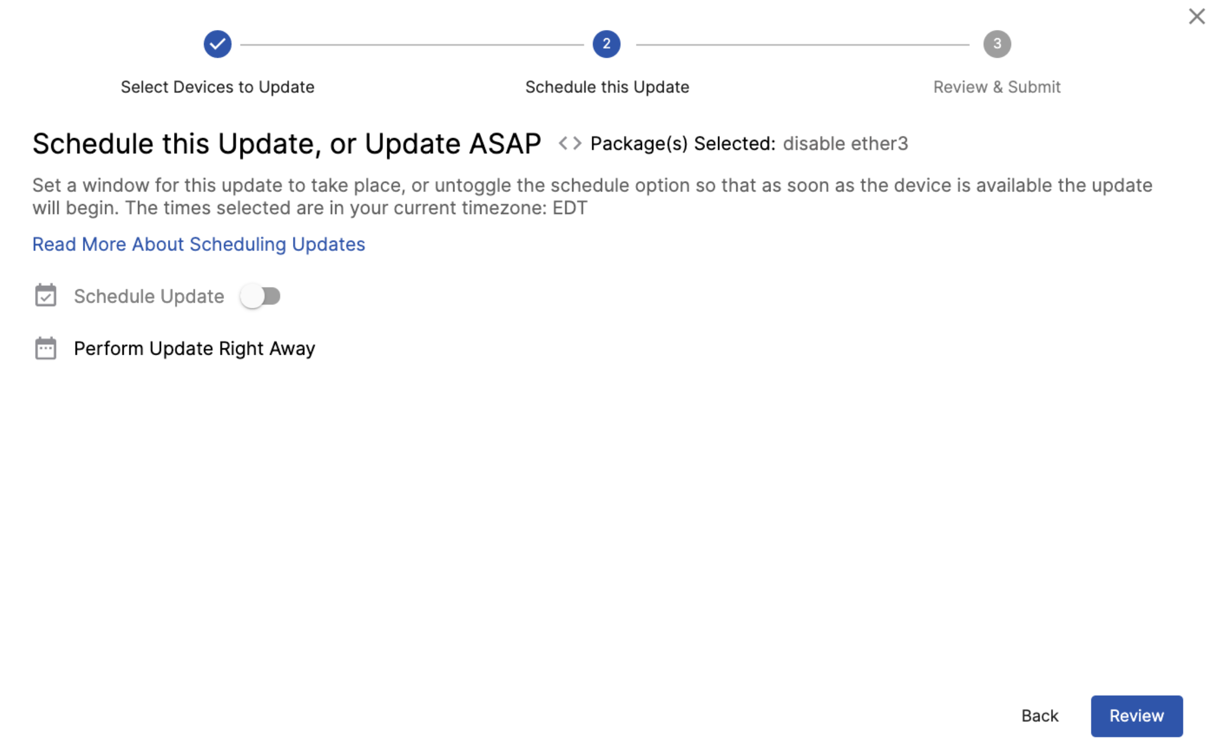Click the code brackets package icon
This screenshot has height=753, width=1214.
pyautogui.click(x=570, y=144)
